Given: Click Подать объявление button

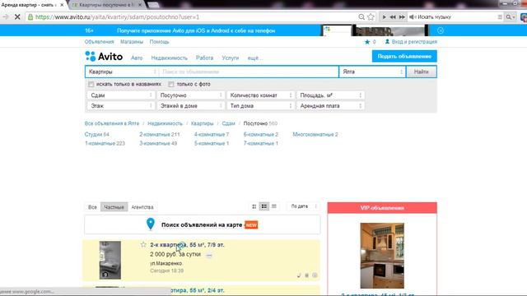Looking at the screenshot, I should coord(404,57).
